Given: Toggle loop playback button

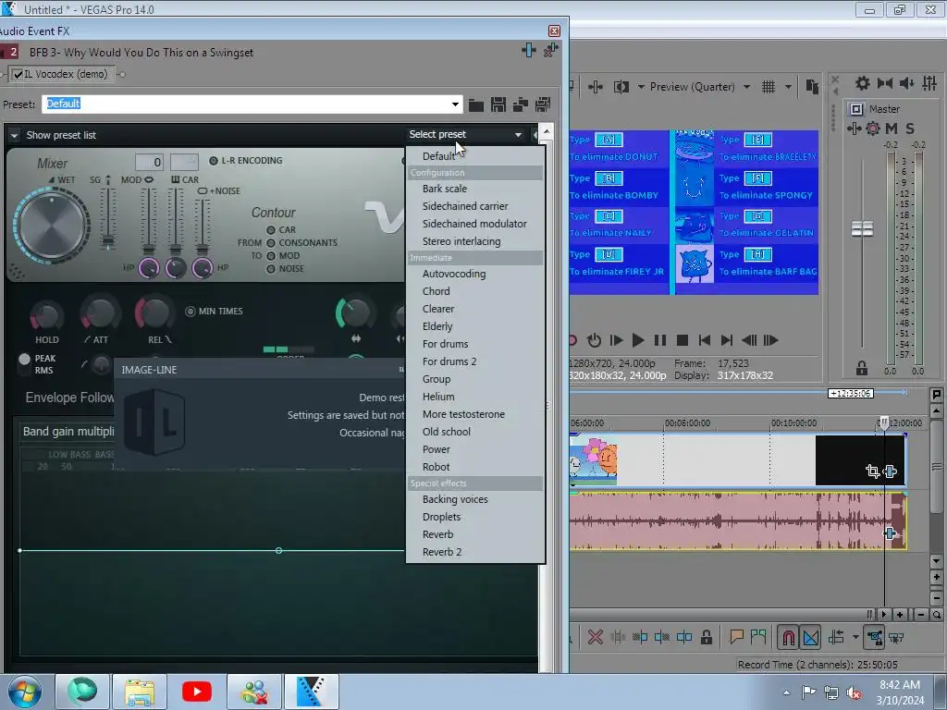Looking at the screenshot, I should click(x=594, y=340).
